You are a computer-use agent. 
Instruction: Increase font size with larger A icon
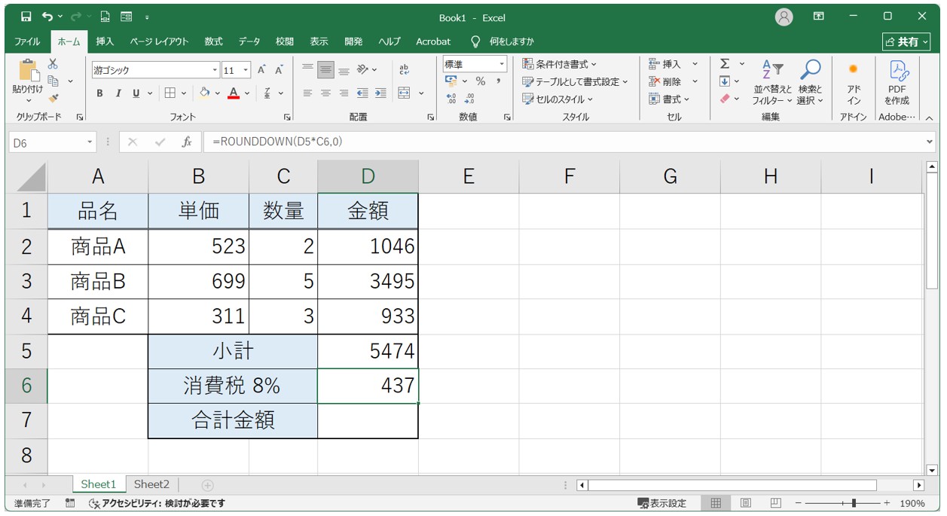pyautogui.click(x=261, y=70)
